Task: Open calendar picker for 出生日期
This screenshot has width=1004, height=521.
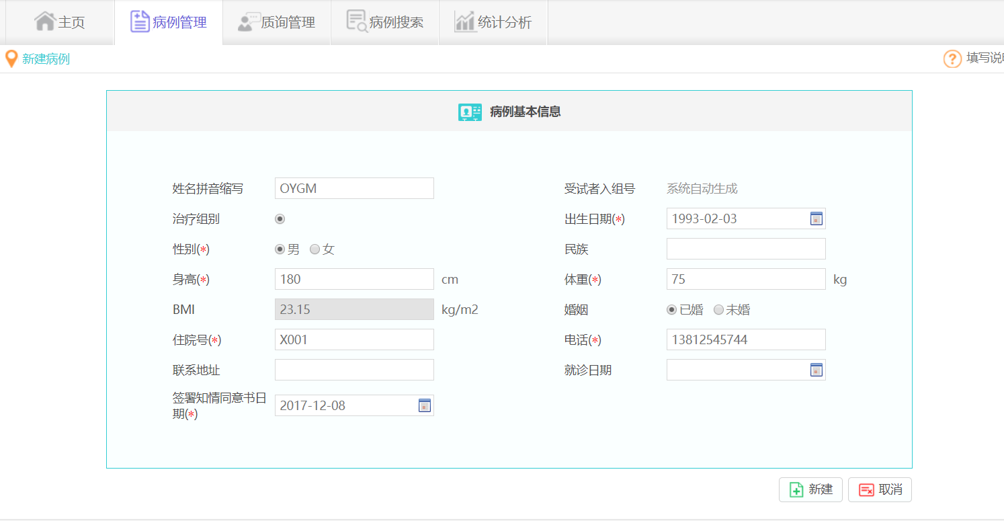Action: [x=816, y=218]
